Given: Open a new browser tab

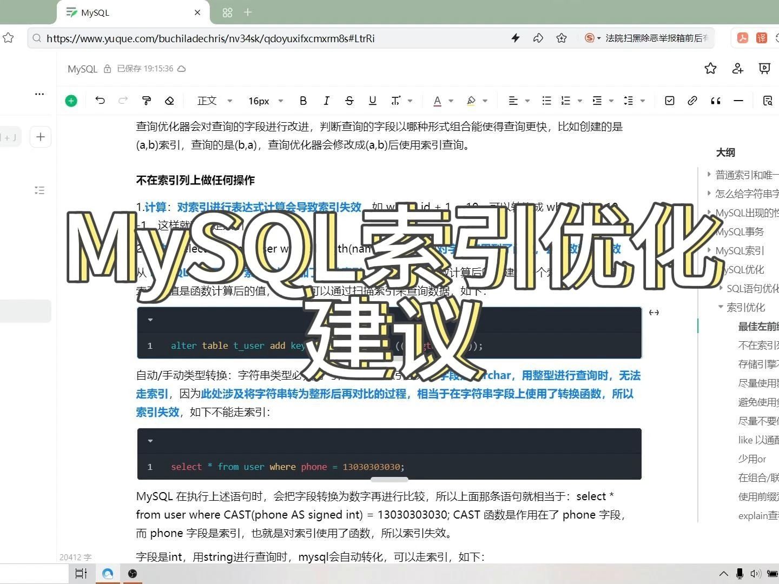Looking at the screenshot, I should 248,12.
